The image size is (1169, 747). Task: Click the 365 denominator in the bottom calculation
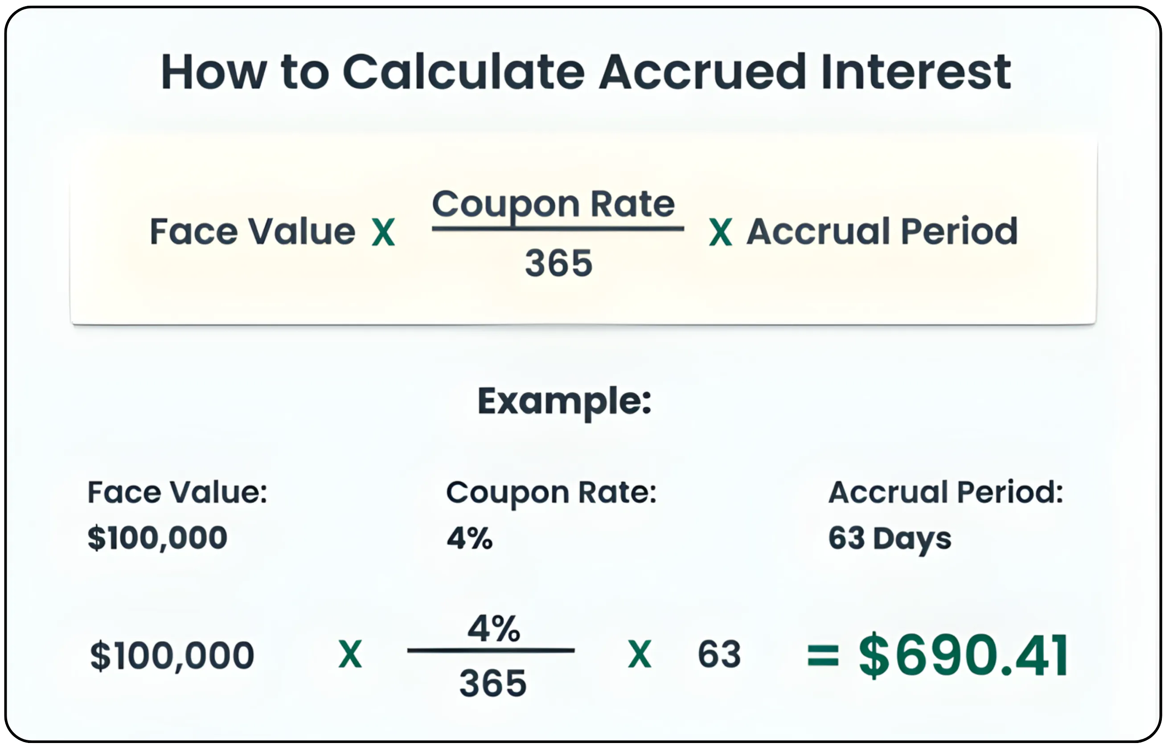[x=493, y=683]
